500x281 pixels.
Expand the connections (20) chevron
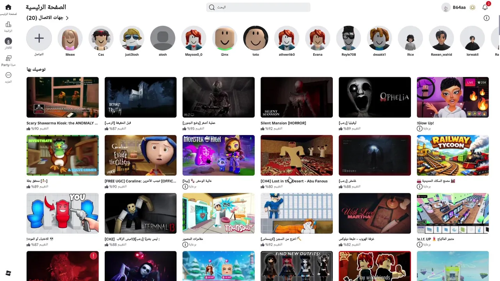pos(67,18)
